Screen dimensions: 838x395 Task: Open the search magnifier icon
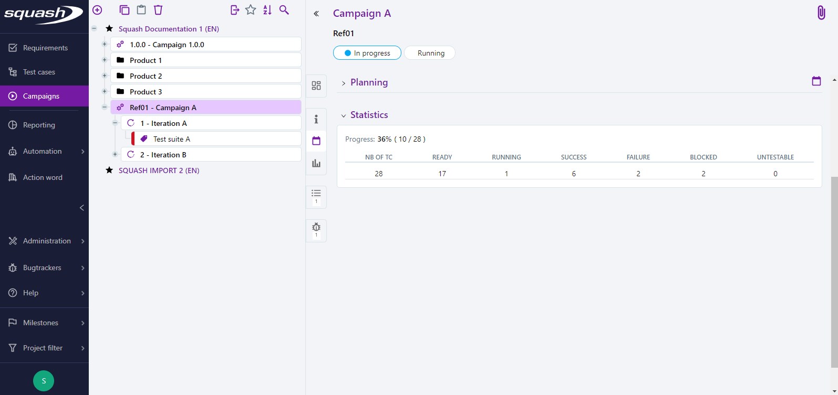pyautogui.click(x=284, y=10)
